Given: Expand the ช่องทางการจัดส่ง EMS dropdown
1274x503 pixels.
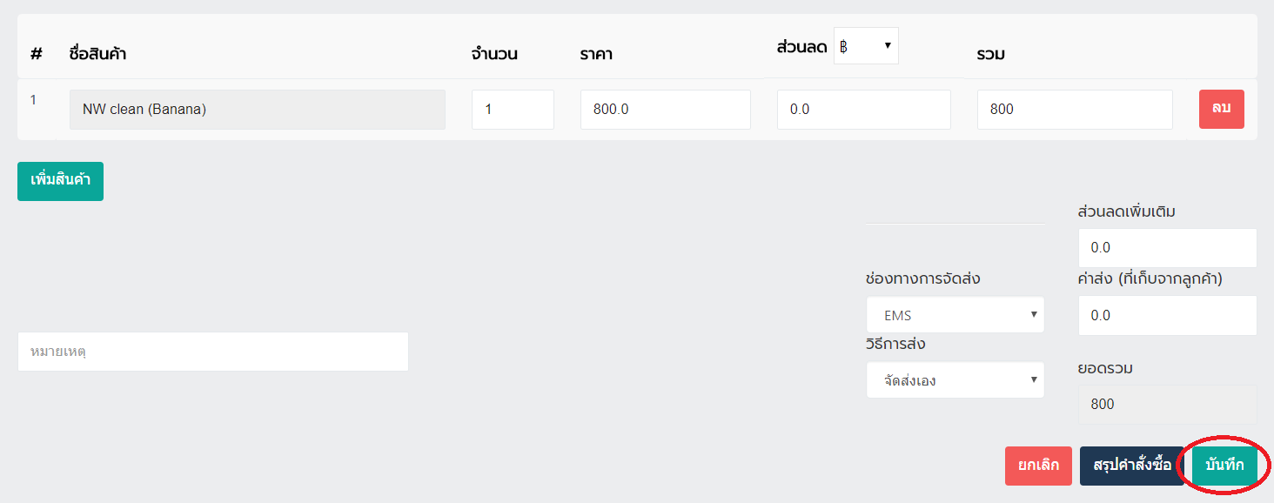Looking at the screenshot, I should (955, 315).
